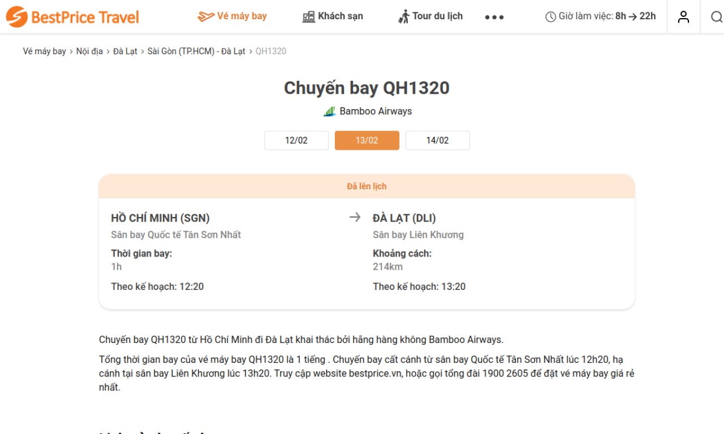Open the Tour du lịch menu

pos(430,16)
